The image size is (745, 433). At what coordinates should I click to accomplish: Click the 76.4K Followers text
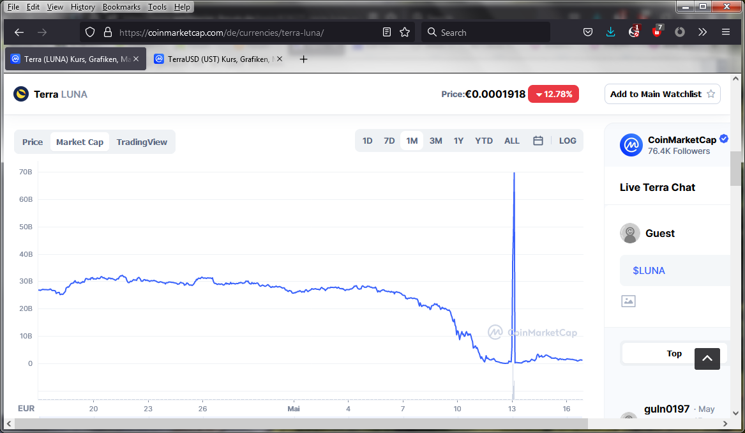[679, 151]
